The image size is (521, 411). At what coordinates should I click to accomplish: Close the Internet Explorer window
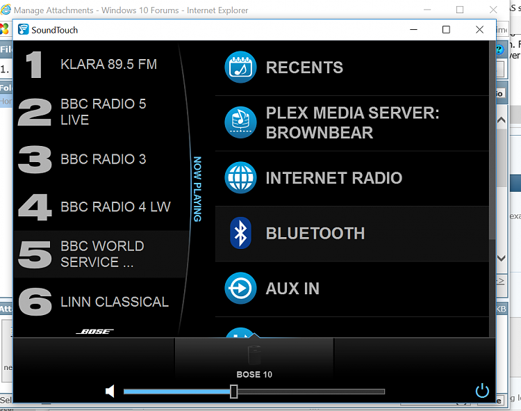[x=493, y=10]
